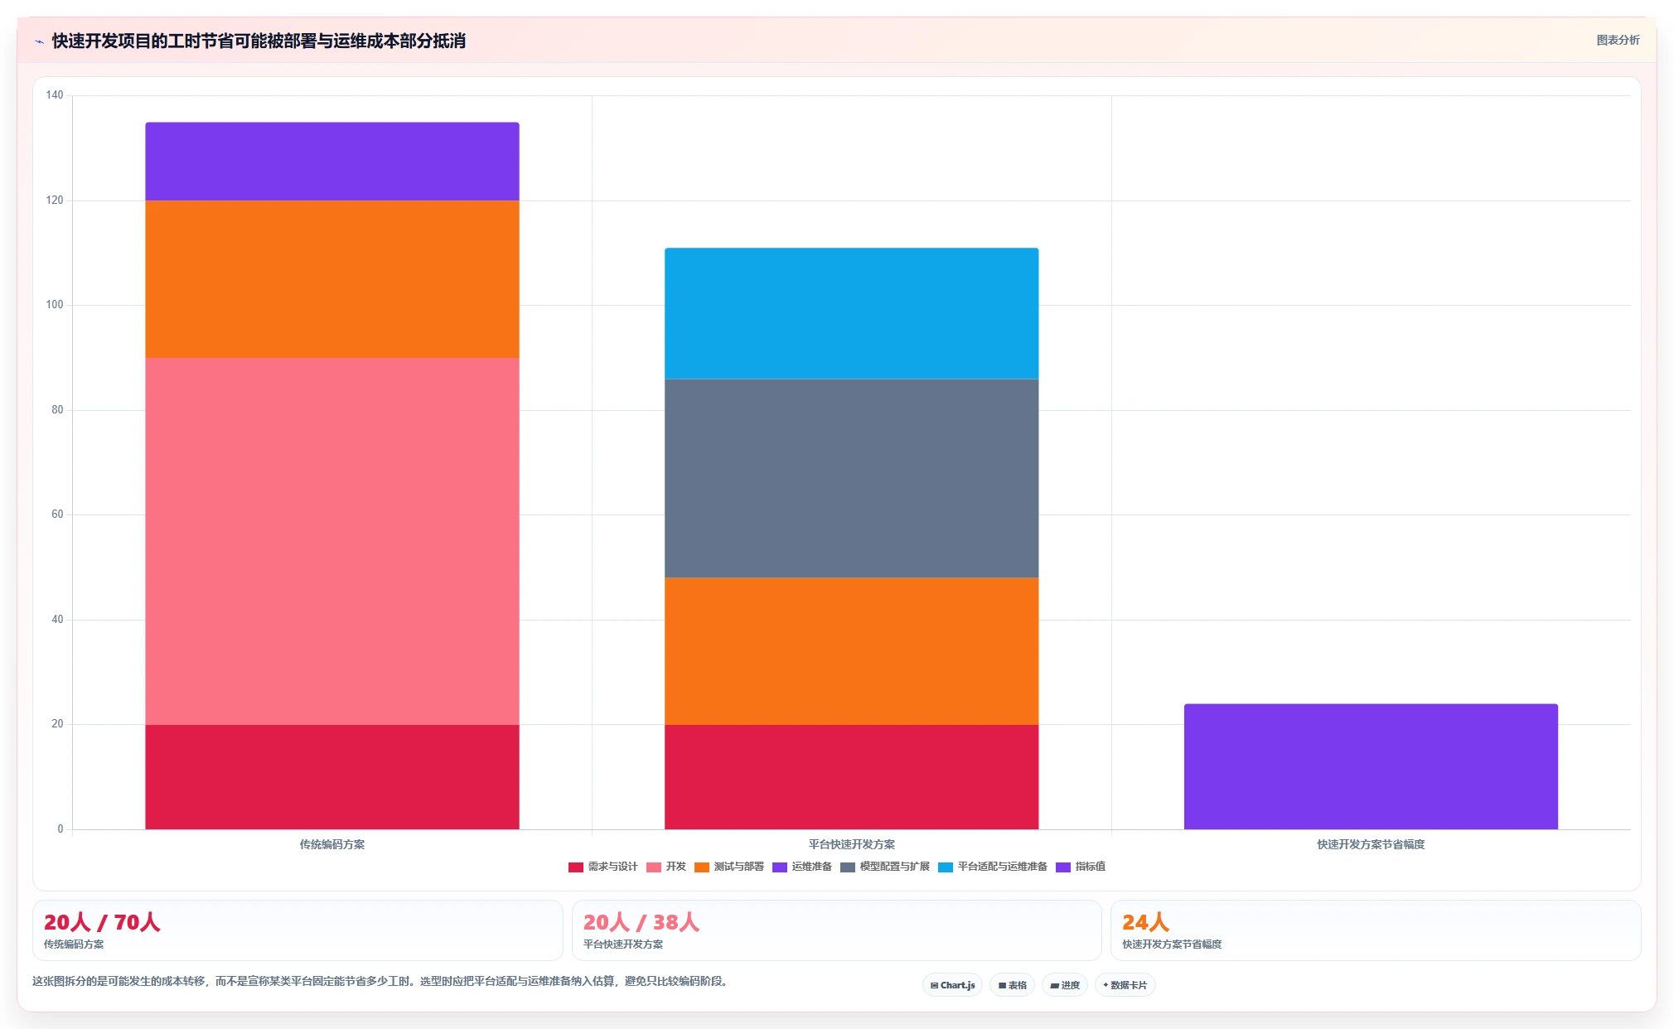Screen dimensions: 1674x1029
Task: Click the purple 运维准备 segment of 传统编码方案 bar
Action: pos(332,162)
